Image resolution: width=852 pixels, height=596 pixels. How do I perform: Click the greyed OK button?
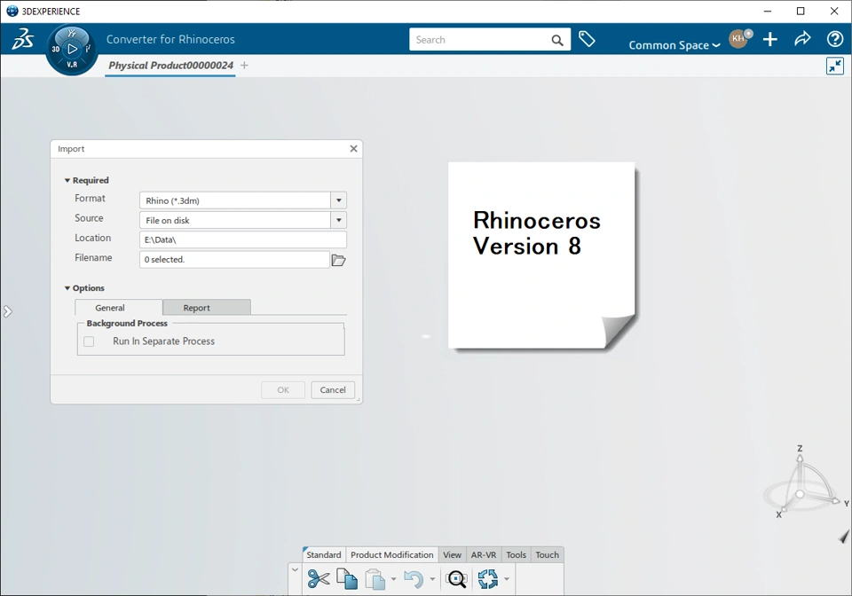(x=283, y=389)
